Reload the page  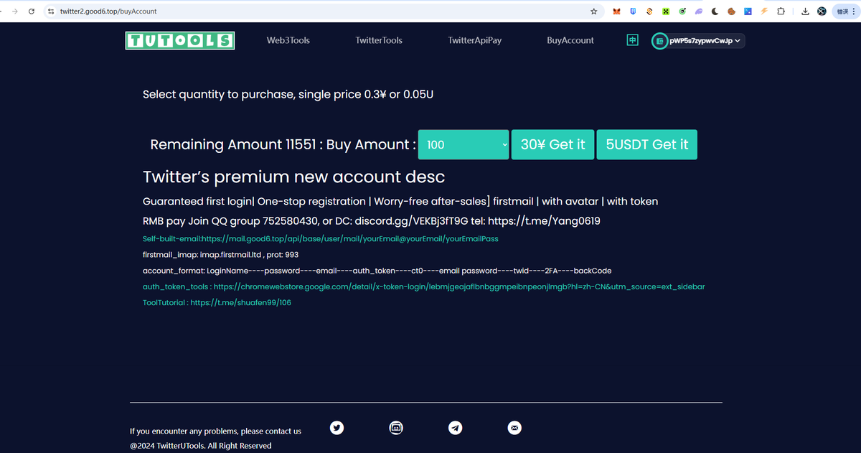pyautogui.click(x=31, y=11)
